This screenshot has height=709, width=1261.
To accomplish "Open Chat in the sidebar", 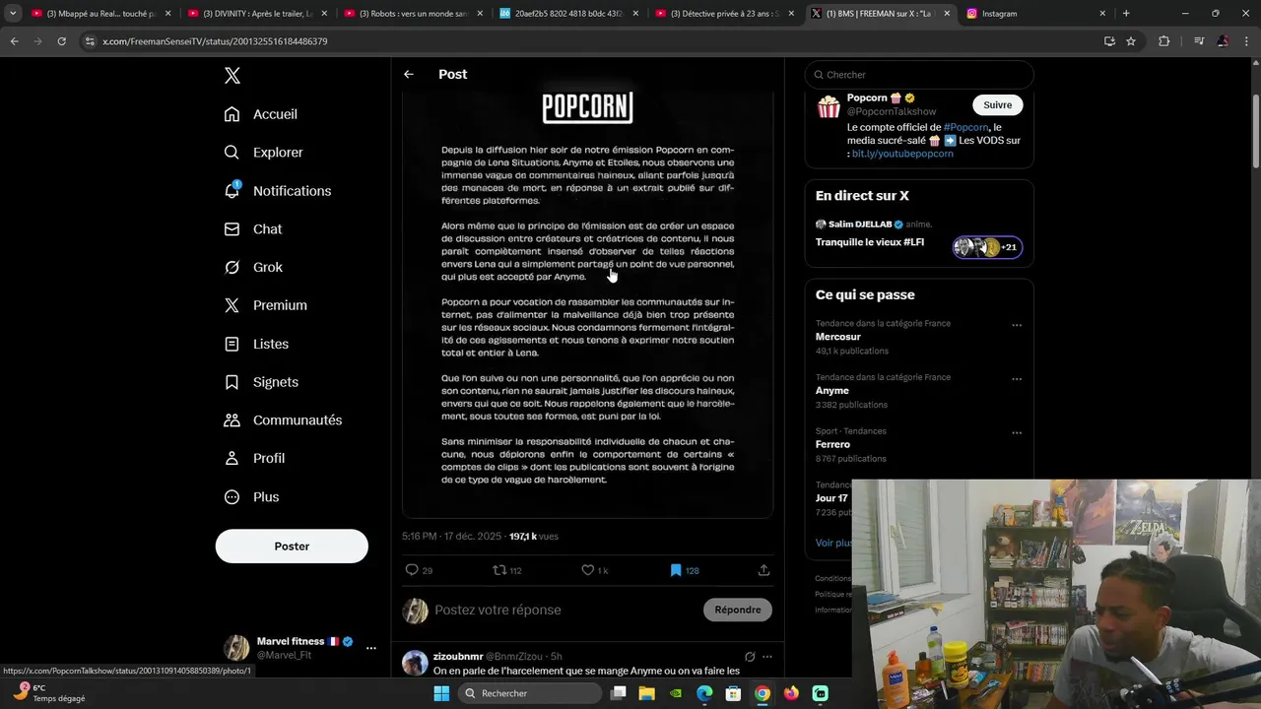I will click(253, 229).
